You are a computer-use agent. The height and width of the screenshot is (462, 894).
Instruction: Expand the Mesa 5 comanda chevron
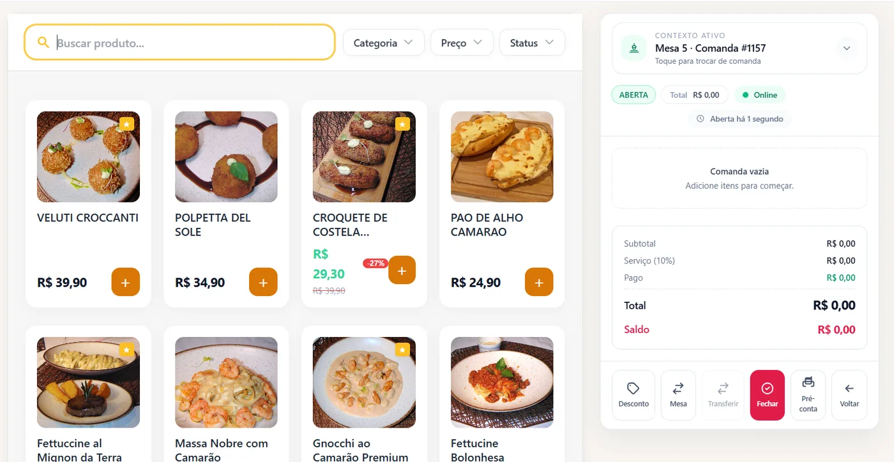point(847,48)
